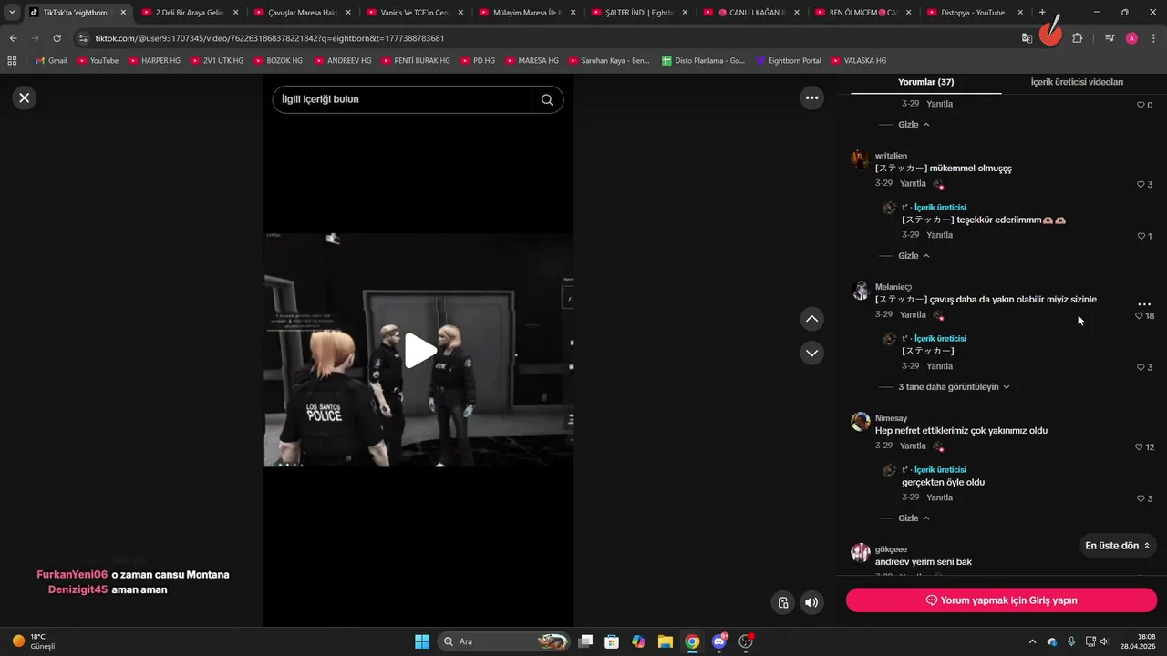The height and width of the screenshot is (656, 1167).
Task: Like the 'gerçekten öyle oldu' reply
Action: point(1140,499)
